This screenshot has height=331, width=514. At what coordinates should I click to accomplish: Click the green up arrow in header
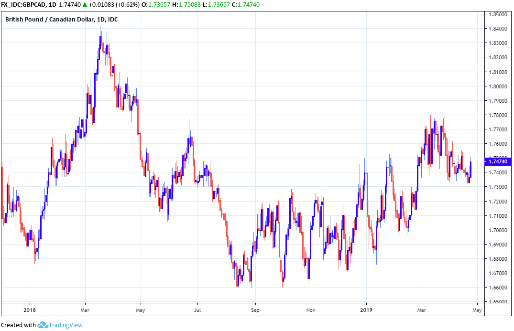pyautogui.click(x=85, y=4)
